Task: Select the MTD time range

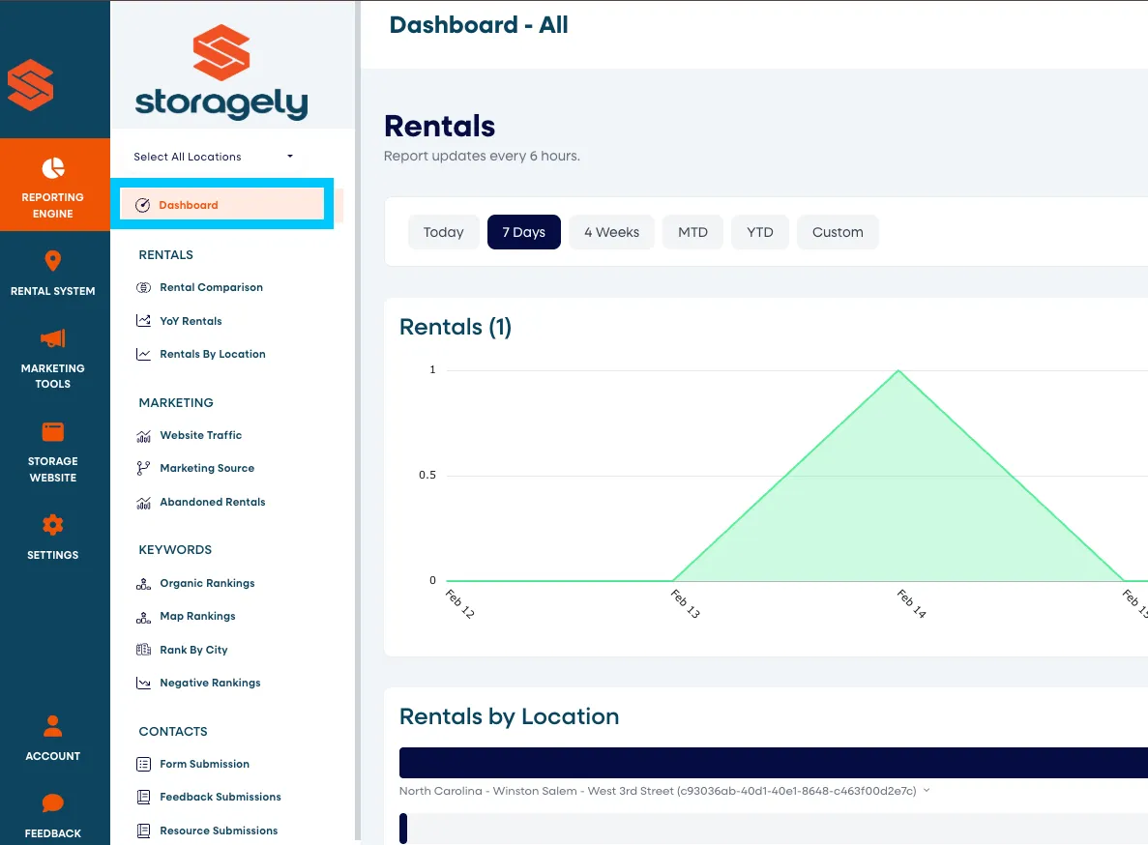Action: pyautogui.click(x=692, y=232)
